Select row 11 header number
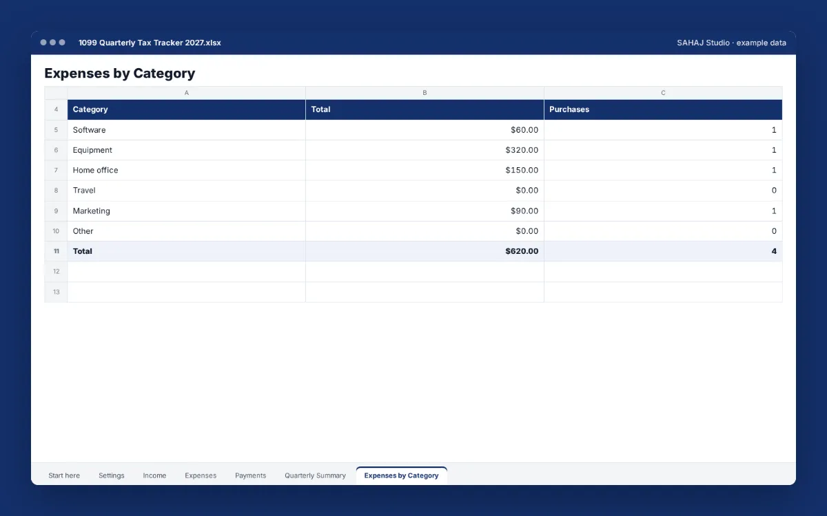Image resolution: width=827 pixels, height=516 pixels. (56, 251)
